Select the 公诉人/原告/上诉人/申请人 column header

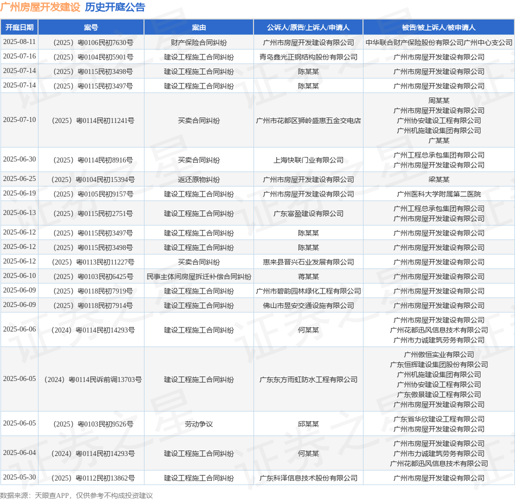click(308, 27)
